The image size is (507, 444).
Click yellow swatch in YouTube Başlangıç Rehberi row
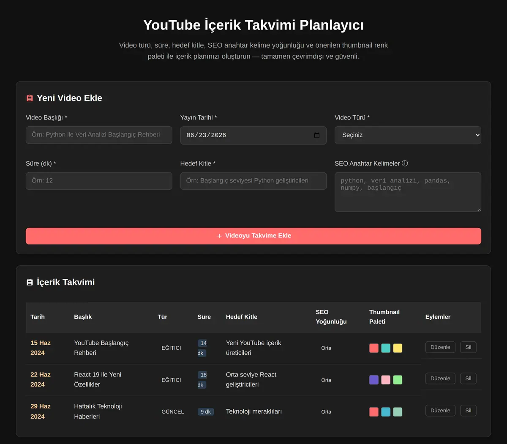(x=398, y=348)
